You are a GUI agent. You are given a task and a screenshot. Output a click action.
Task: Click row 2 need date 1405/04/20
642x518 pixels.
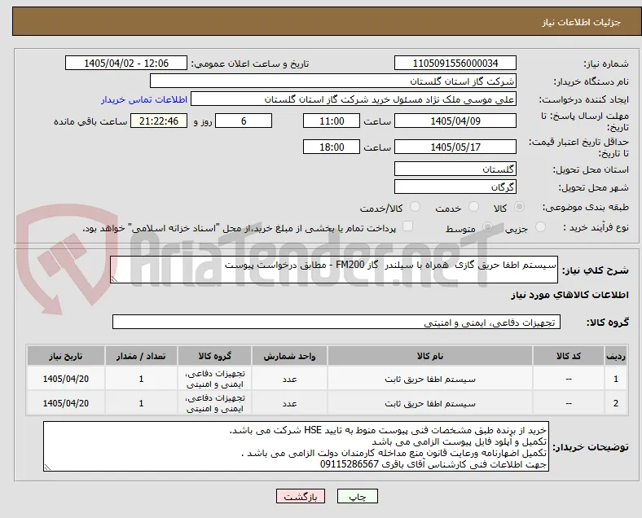(66, 403)
